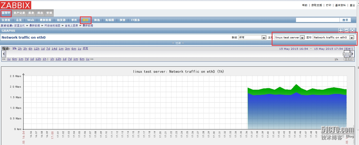This screenshot has width=359, height=145.
Task: Go to 探索 submenu
Action: 122,20
